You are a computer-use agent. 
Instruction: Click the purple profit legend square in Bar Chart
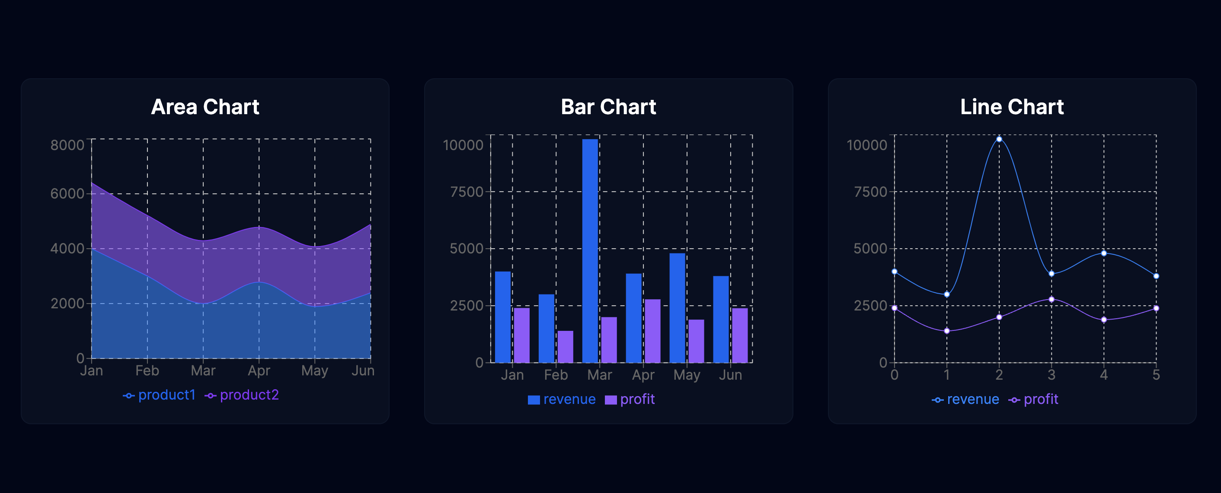[610, 400]
